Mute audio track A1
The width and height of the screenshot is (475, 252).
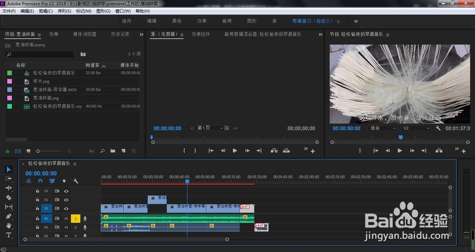coord(66,219)
